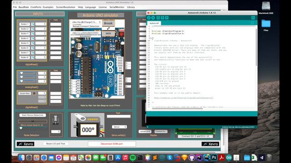Click the hand icon next to Button 3

[x=33, y=34]
